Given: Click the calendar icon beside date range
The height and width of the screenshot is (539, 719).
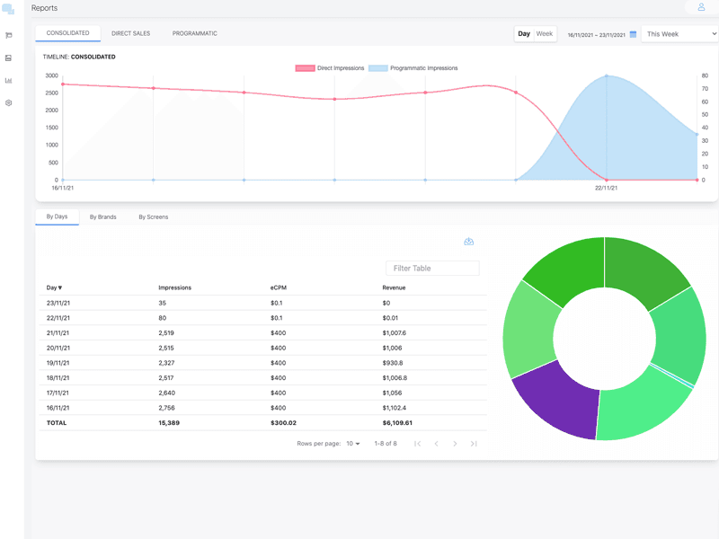Looking at the screenshot, I should tap(633, 34).
